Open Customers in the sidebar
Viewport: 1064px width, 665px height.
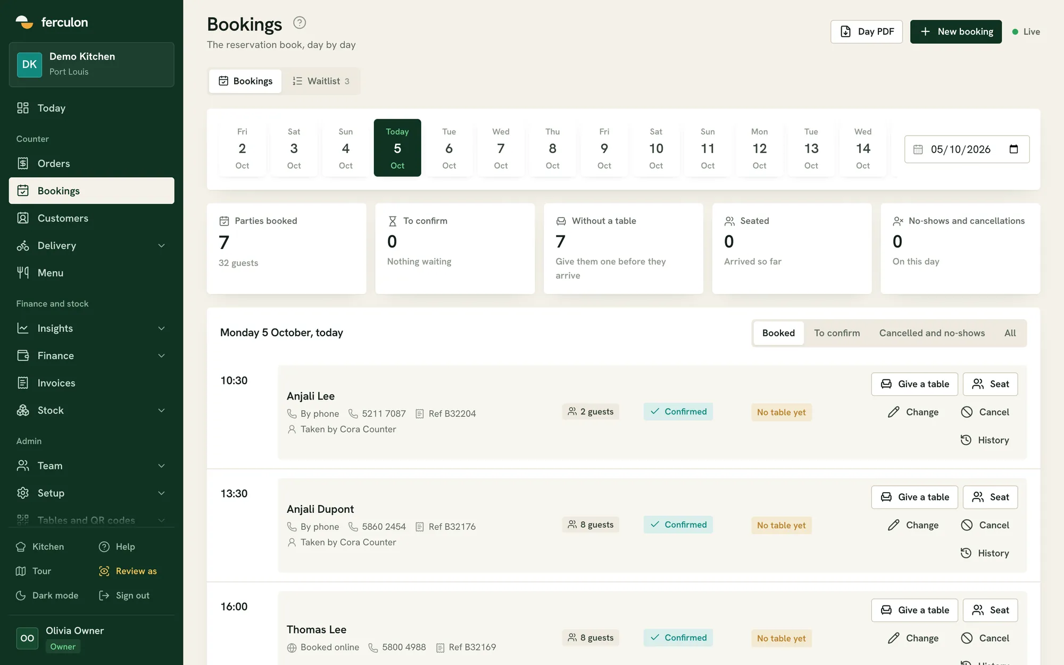[92, 218]
